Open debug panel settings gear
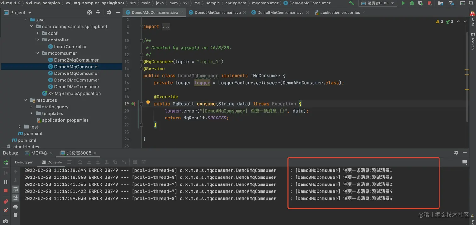Screen dimensions: 476x225 (x=456, y=153)
